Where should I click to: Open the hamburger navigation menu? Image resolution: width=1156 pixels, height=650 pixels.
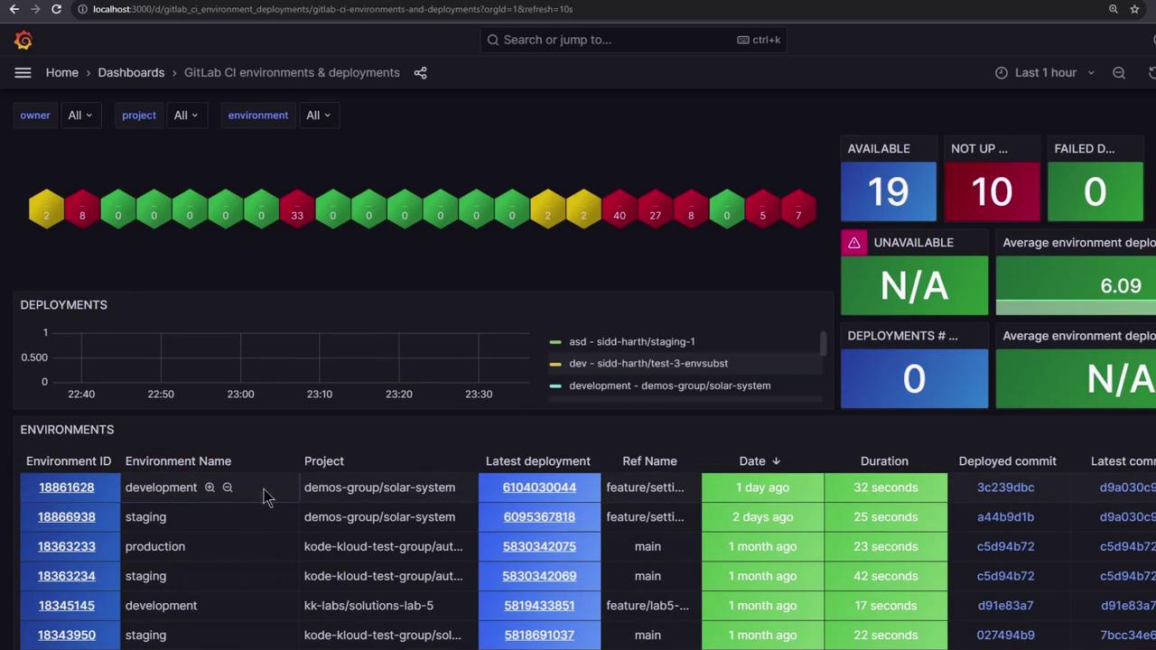23,72
